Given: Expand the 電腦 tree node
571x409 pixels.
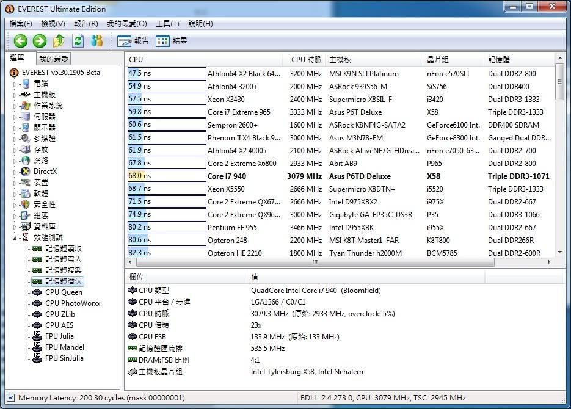Looking at the screenshot, I should pyautogui.click(x=15, y=84).
